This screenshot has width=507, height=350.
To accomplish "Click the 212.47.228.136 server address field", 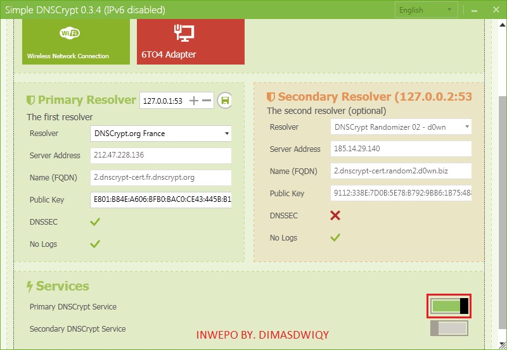I will (x=161, y=155).
